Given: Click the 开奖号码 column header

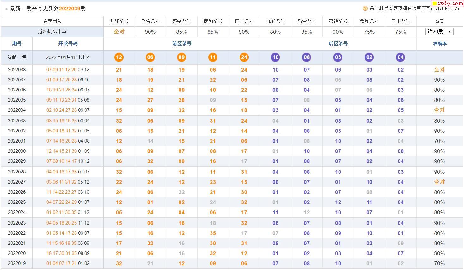Looking at the screenshot, I should coord(68,44).
